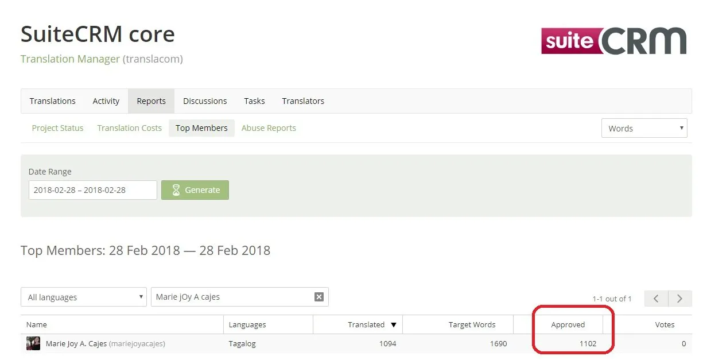
Task: Select the 1094 translated value
Action: [x=387, y=343]
